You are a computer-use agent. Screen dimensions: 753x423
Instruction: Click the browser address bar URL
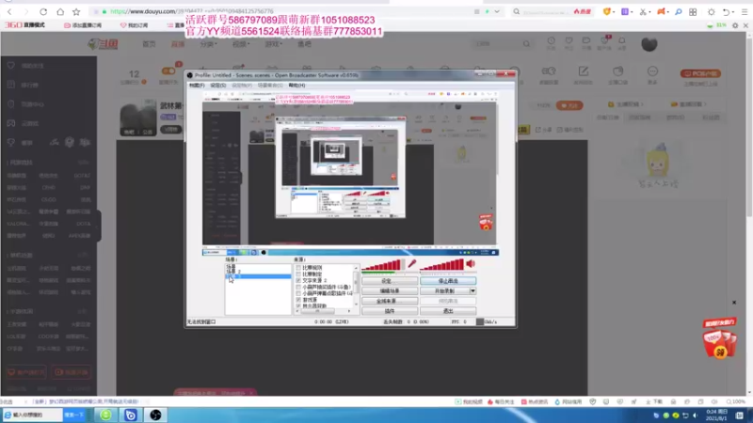[192, 11]
